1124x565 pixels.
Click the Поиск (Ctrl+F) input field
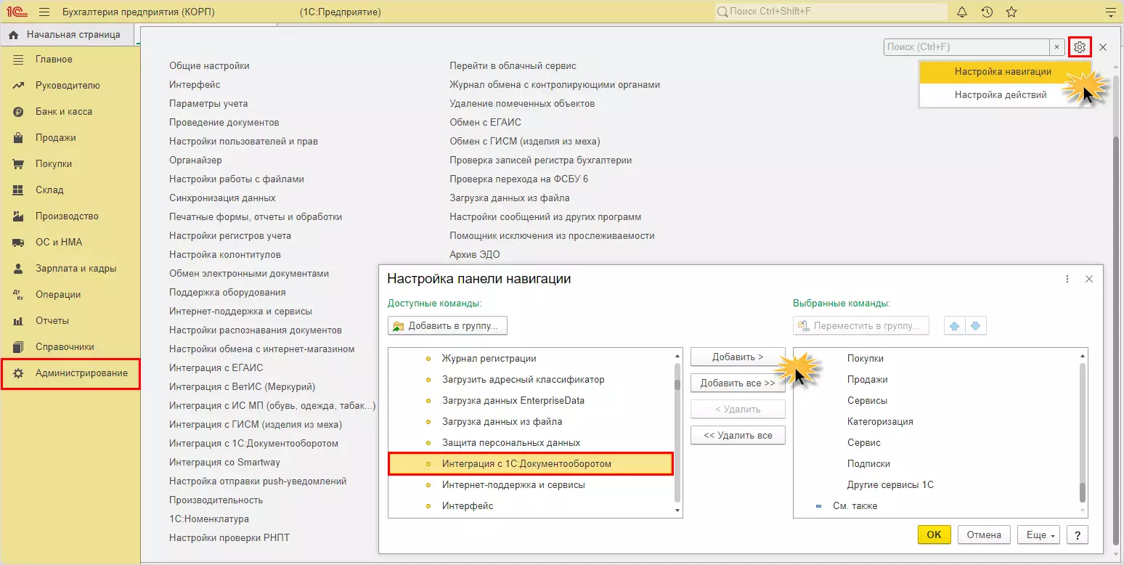(x=966, y=47)
